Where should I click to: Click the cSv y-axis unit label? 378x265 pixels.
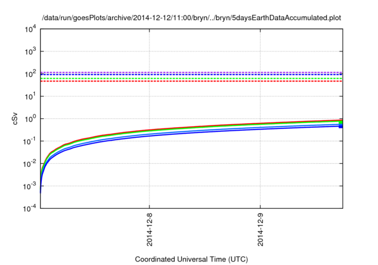coord(15,119)
